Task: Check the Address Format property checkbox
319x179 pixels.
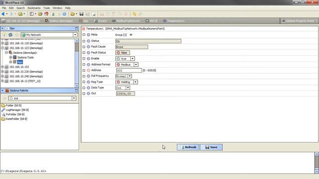Action: (84, 65)
